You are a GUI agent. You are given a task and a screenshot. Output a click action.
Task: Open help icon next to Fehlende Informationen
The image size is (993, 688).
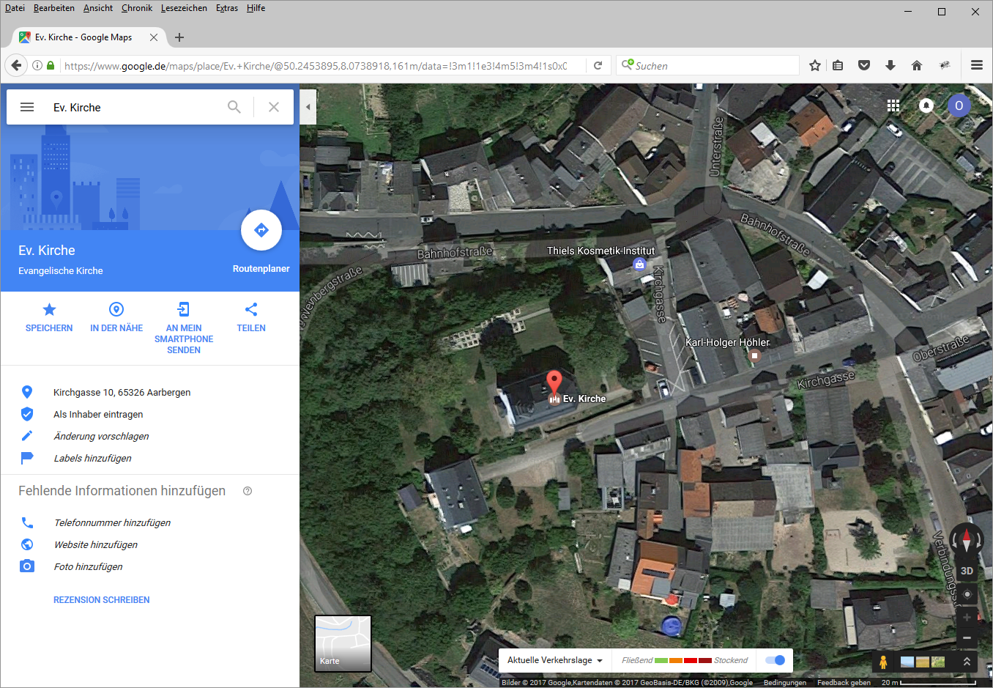tap(248, 491)
